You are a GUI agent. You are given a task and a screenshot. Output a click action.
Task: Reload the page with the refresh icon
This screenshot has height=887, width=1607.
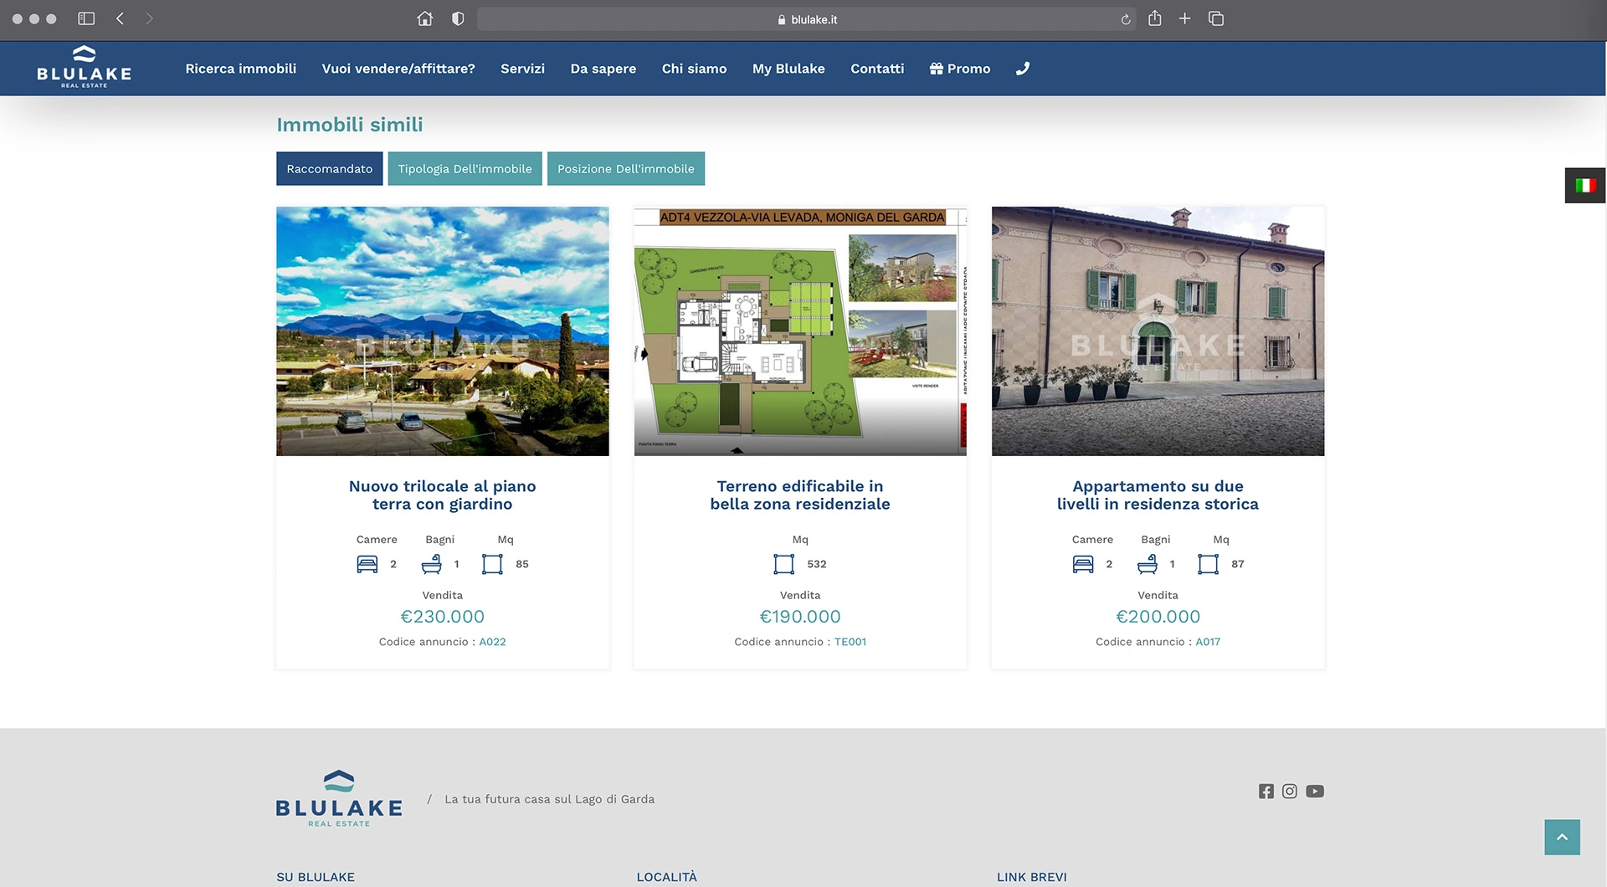coord(1126,19)
